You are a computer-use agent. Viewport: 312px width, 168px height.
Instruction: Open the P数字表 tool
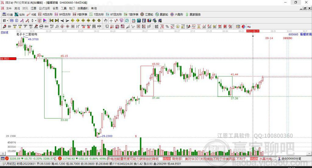[x=80, y=15]
